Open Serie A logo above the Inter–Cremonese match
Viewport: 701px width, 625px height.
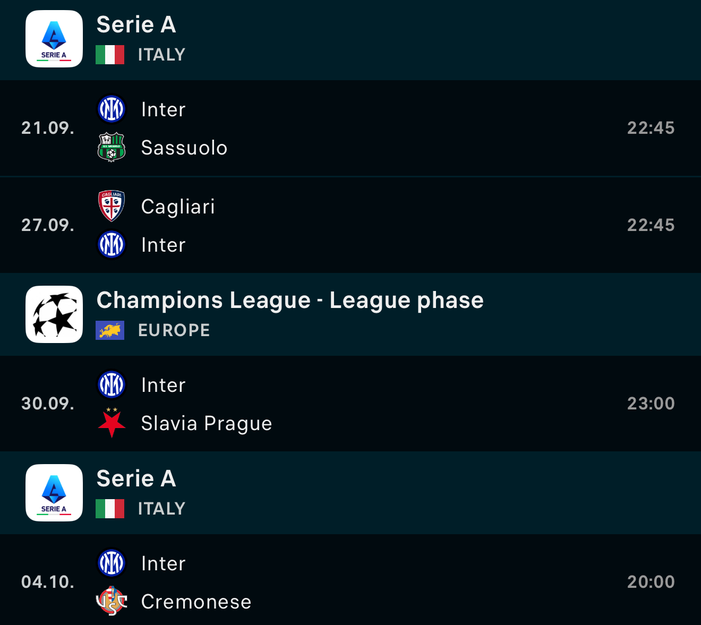tap(54, 493)
